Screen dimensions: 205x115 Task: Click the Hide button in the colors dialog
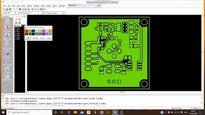tap(28, 38)
